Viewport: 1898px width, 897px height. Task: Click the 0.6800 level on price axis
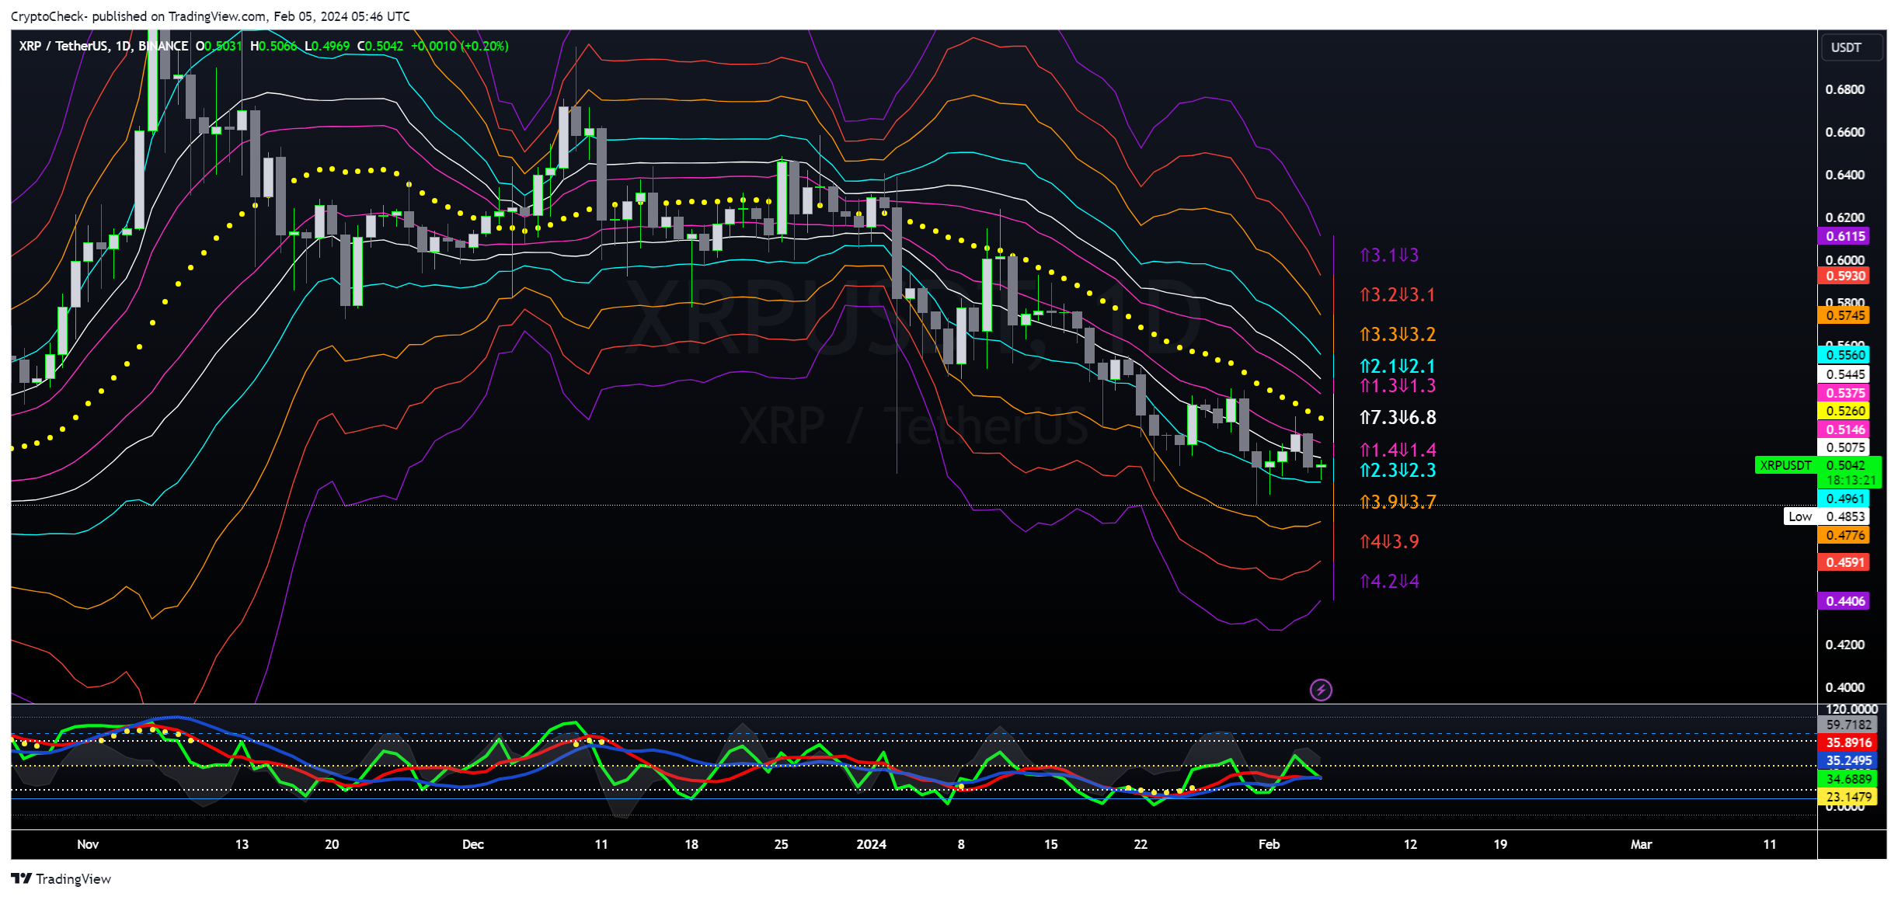coord(1844,89)
